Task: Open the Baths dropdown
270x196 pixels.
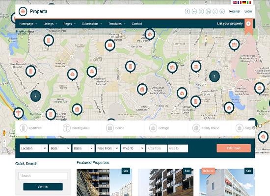Action: click(x=83, y=148)
